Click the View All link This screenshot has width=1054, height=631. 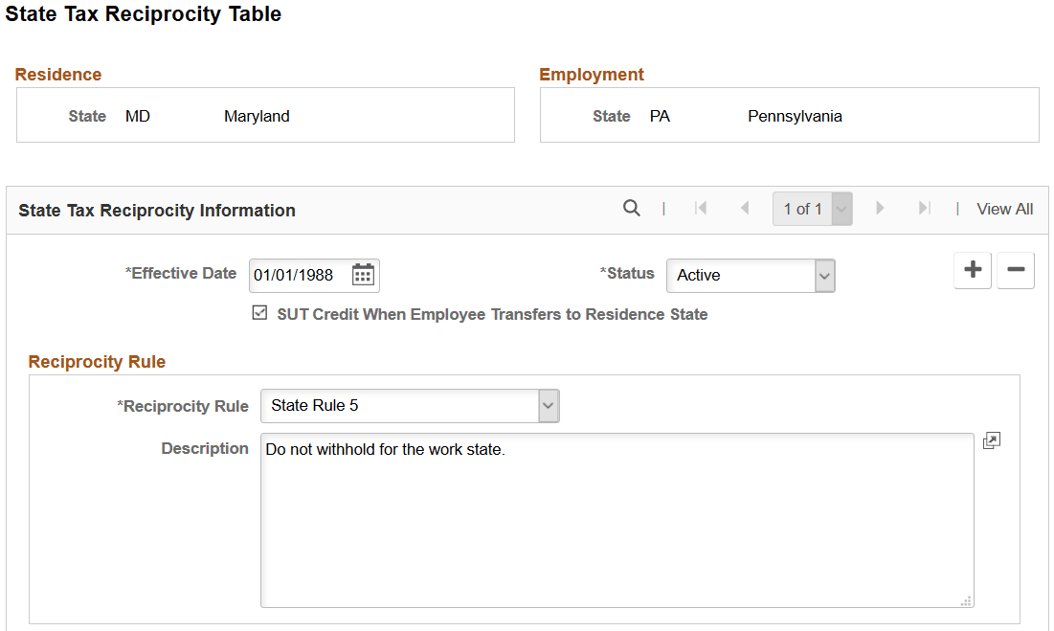1004,208
